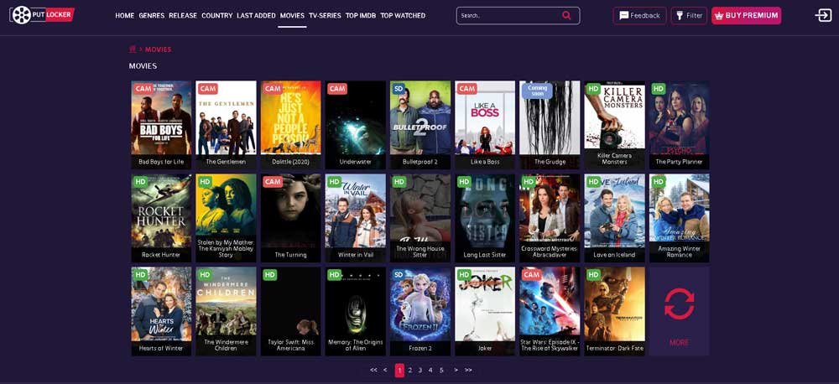Go to pagination page 2
839x384 pixels.
tap(410, 370)
